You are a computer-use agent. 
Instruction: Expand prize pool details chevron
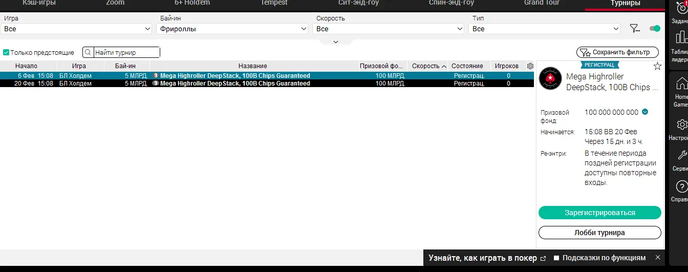click(645, 112)
